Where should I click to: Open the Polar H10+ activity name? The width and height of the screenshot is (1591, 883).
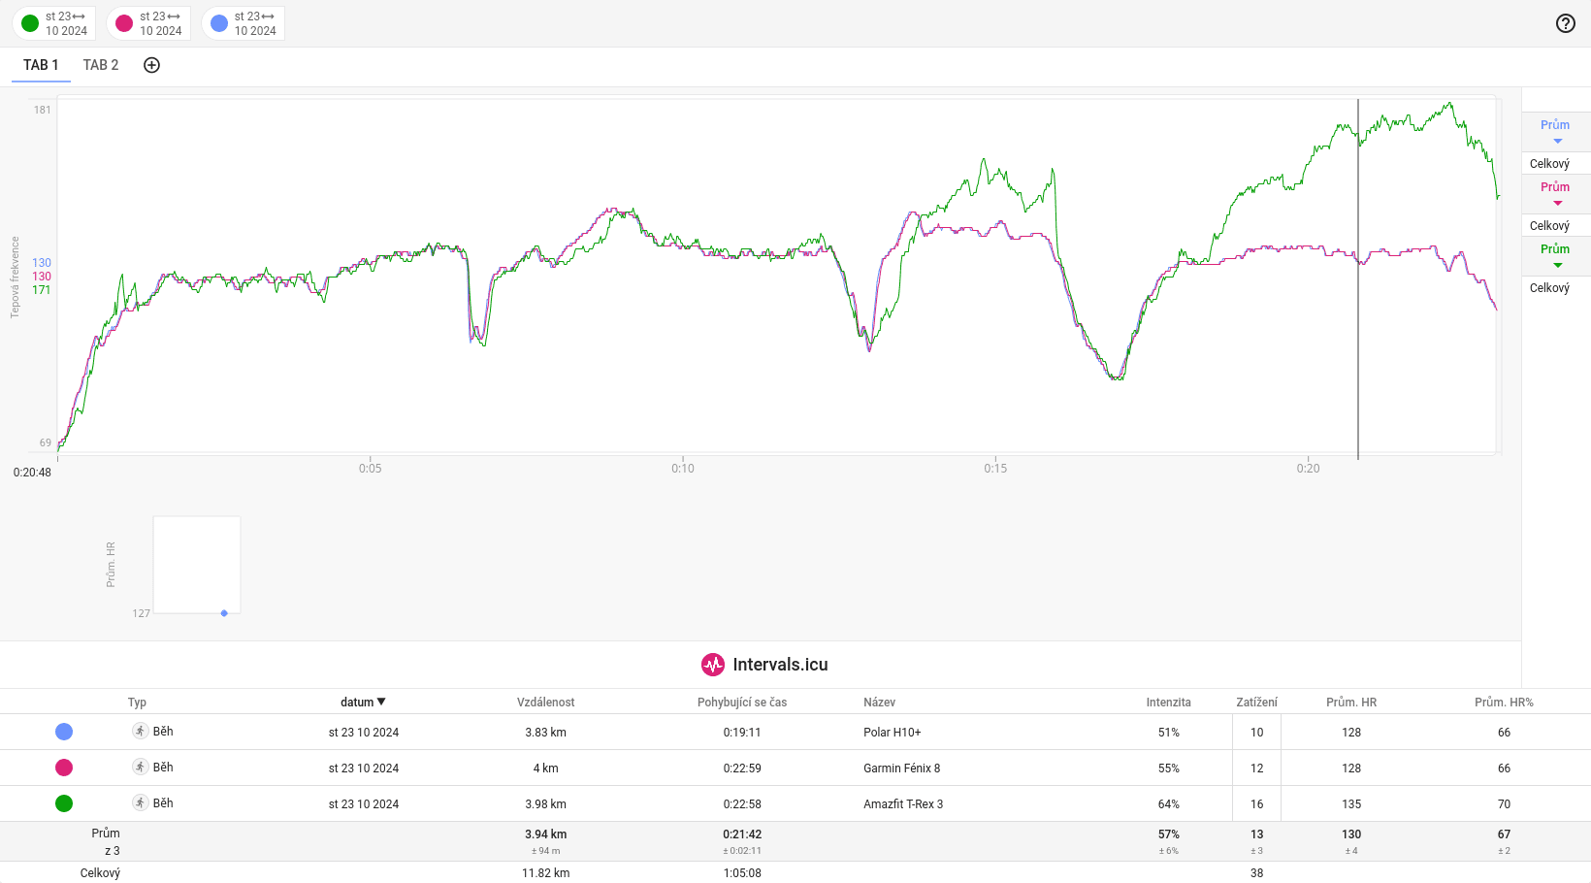click(892, 733)
